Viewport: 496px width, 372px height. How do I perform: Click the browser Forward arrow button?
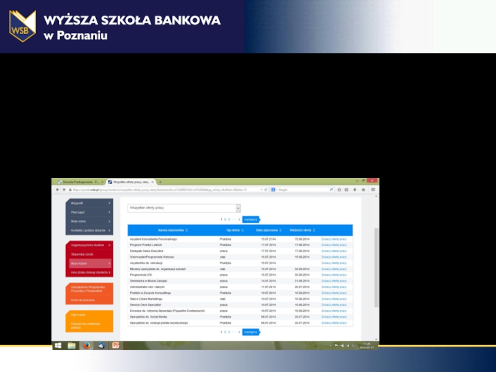[64, 190]
